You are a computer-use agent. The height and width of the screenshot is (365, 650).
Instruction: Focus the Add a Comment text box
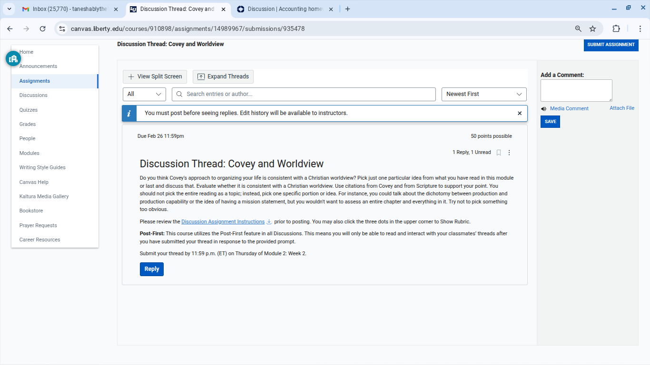576,90
